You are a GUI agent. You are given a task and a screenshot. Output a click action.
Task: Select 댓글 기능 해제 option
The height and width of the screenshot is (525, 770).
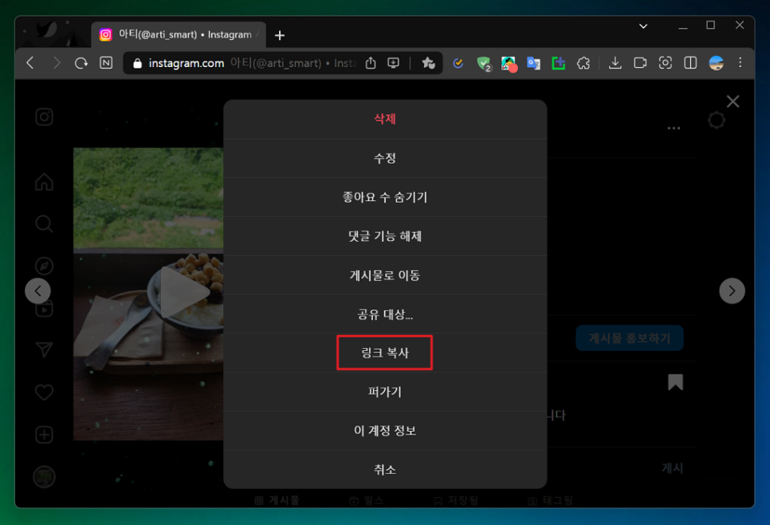click(x=385, y=236)
